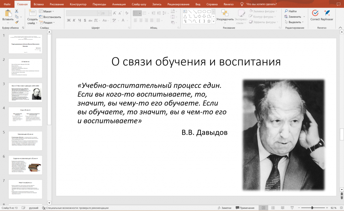Click the Fit slide to window icon

(341, 208)
